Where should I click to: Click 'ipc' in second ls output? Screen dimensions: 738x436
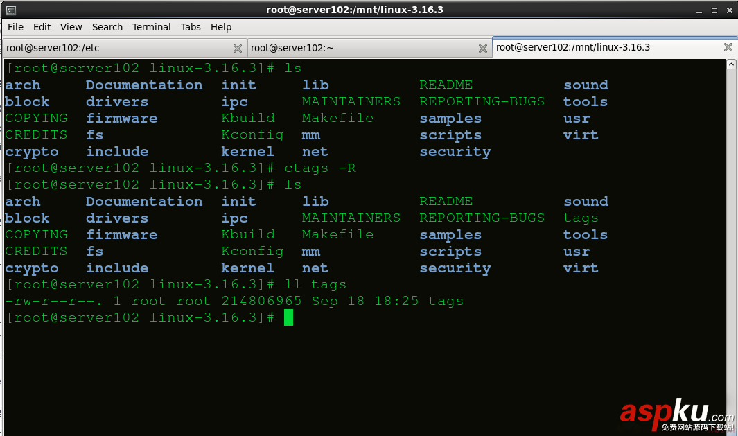click(234, 219)
